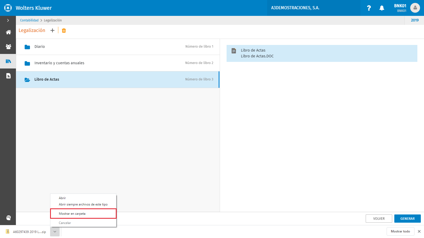The height and width of the screenshot is (238, 424).
Task: Click the Diario folder icon
Action: click(x=27, y=47)
